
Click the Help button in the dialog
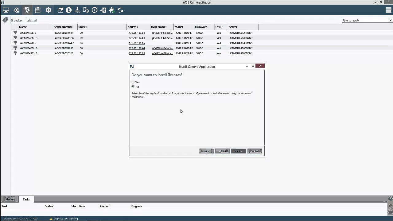point(206,151)
